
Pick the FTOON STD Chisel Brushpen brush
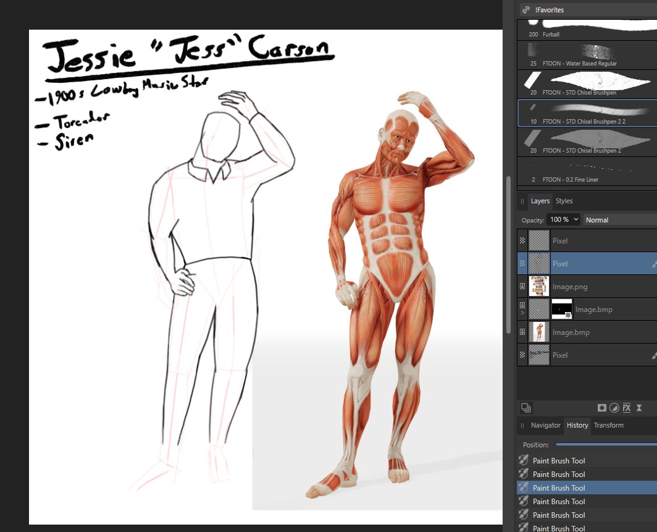[x=587, y=84]
